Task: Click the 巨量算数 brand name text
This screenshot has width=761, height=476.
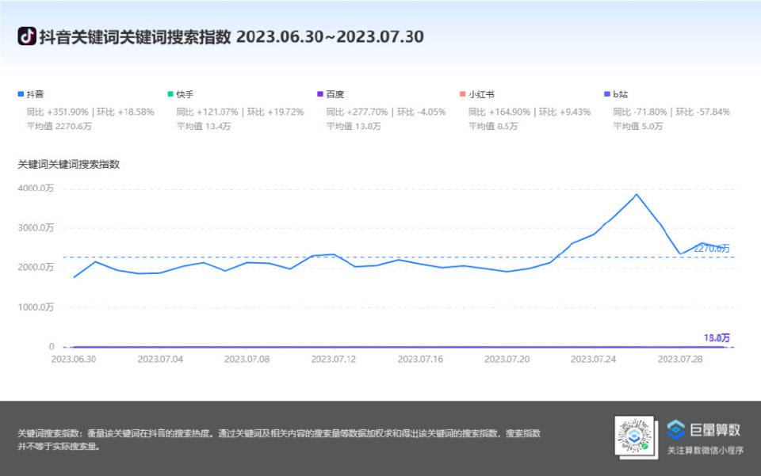Action: tap(715, 429)
